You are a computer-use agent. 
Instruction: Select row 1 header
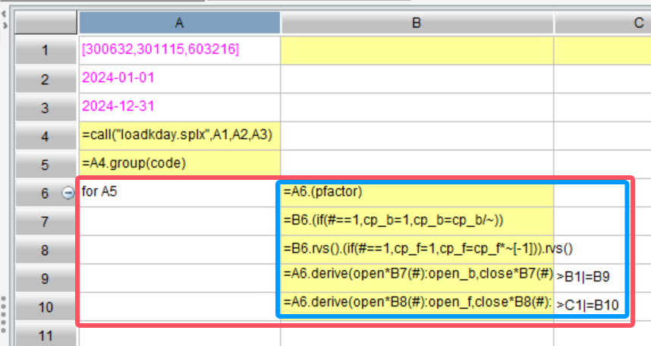45,50
